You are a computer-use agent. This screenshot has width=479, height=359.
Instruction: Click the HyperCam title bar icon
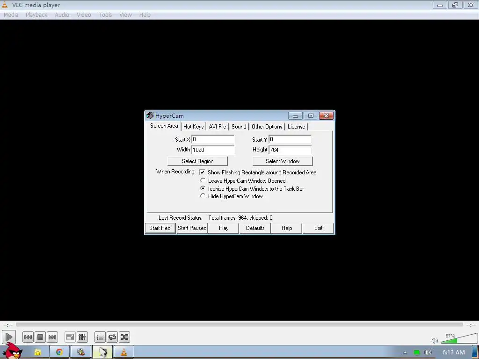(x=150, y=115)
